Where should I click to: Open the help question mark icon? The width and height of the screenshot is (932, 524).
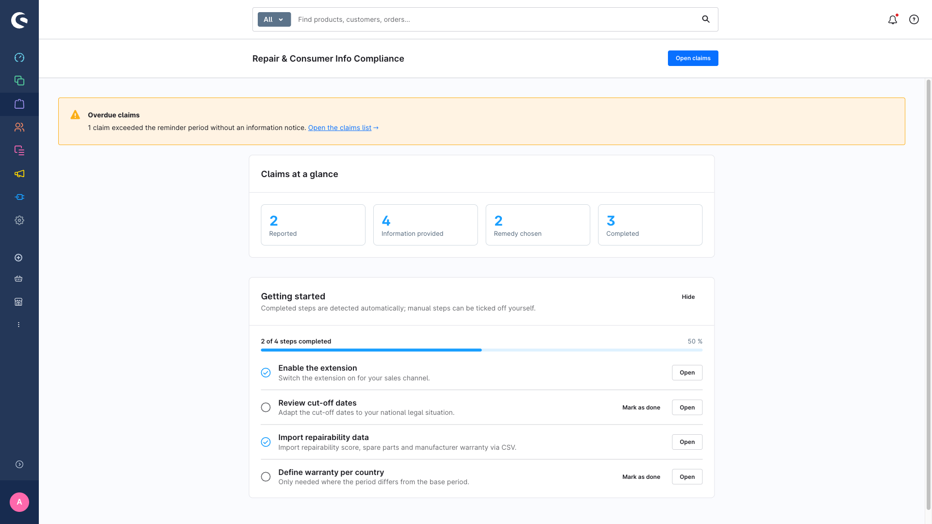914,19
